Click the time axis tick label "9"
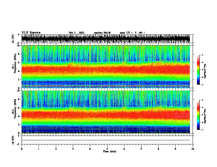 click(x=175, y=149)
